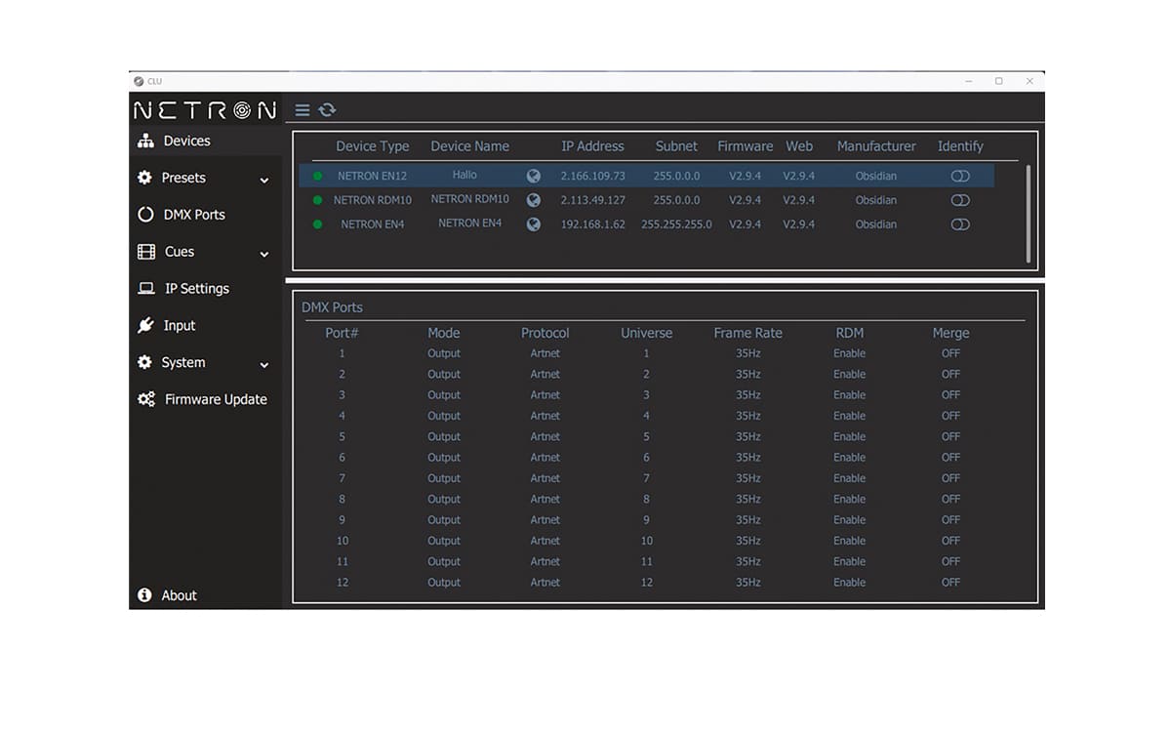Click Protocol 'Artnet' for port 3
Screen dimensions: 1171x732
click(545, 395)
